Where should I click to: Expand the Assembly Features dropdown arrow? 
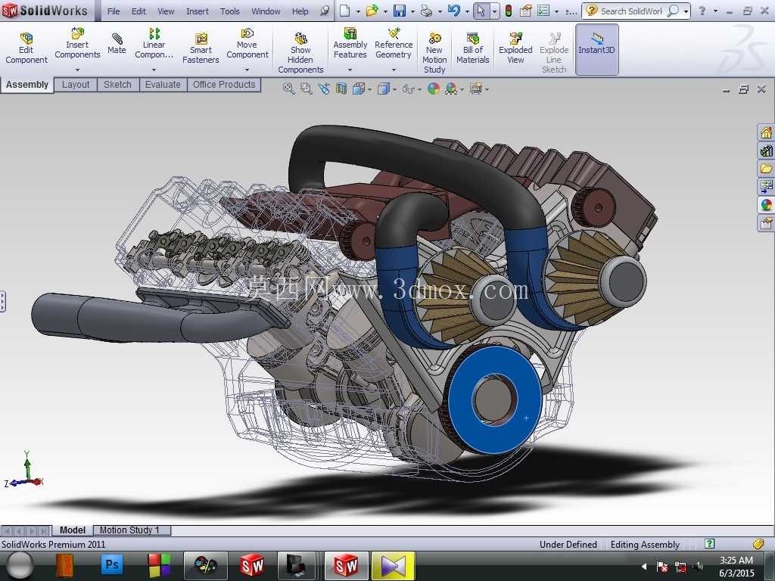point(350,70)
